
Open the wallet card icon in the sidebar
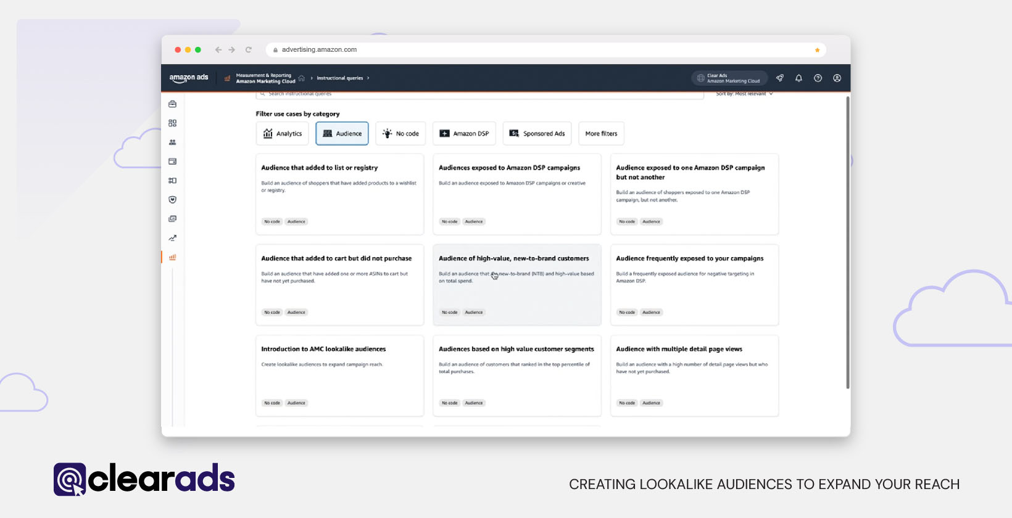pos(172,162)
